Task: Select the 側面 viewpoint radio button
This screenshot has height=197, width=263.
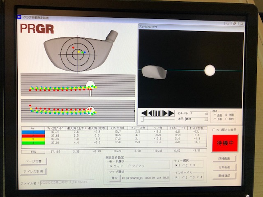Action: [x=226, y=115]
